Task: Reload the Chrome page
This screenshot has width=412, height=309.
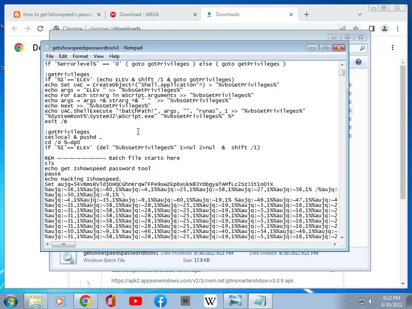Action: (40, 29)
